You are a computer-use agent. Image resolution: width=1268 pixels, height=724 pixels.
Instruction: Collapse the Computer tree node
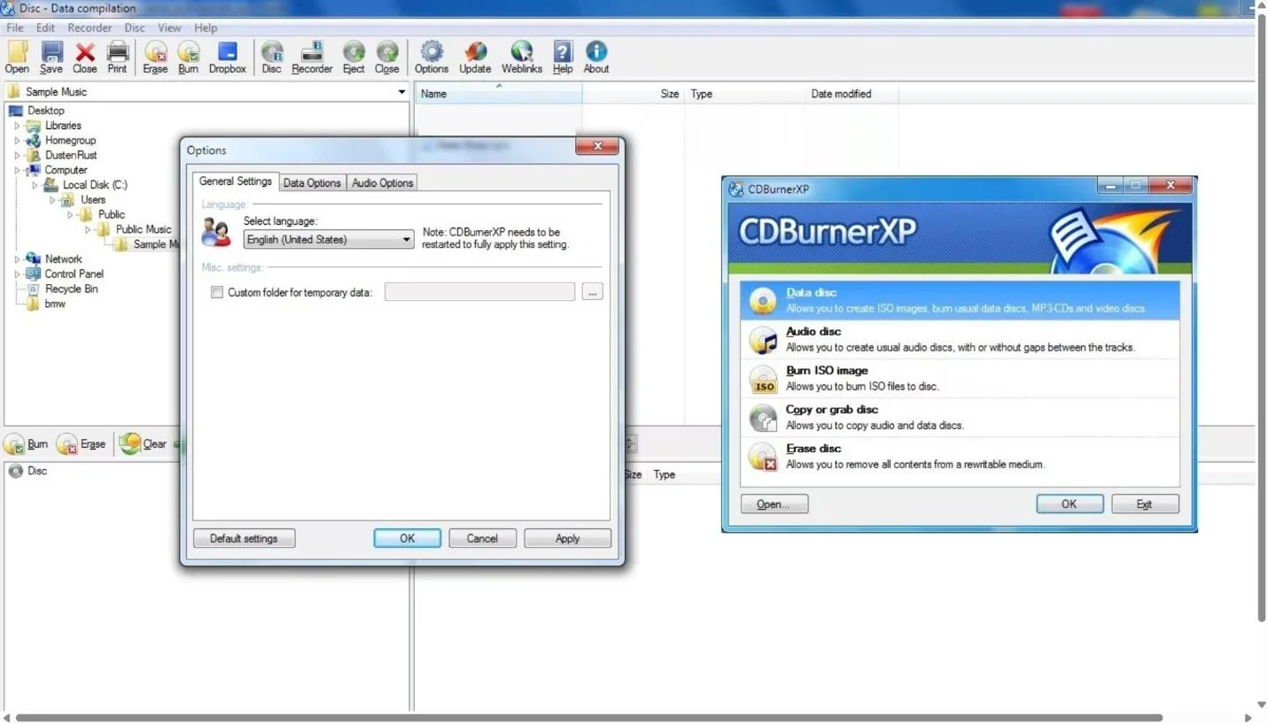coord(17,170)
